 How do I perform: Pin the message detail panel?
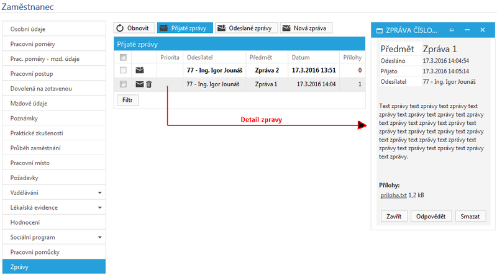[x=452, y=30]
